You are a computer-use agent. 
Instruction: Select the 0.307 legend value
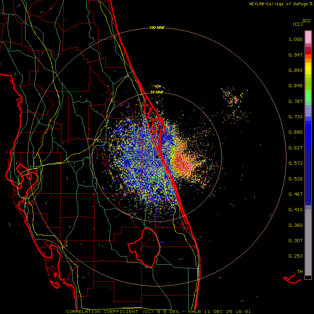tap(296, 241)
